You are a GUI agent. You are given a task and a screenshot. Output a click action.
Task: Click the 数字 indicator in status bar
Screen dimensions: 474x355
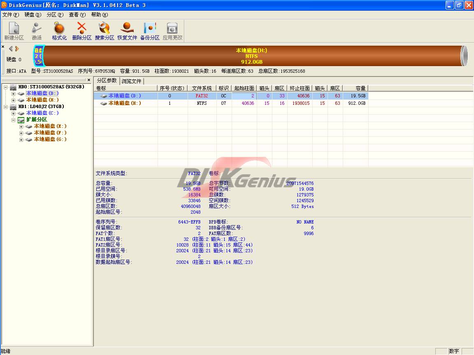(454, 351)
